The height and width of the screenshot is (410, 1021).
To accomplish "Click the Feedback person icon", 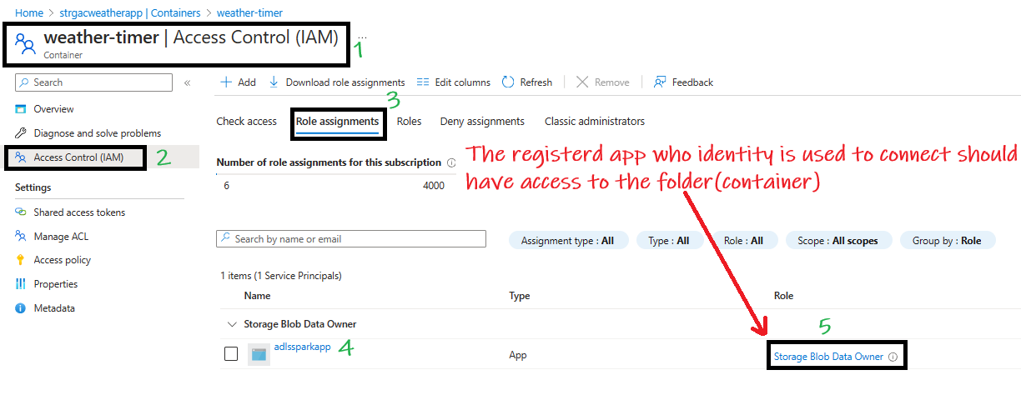I will (660, 82).
